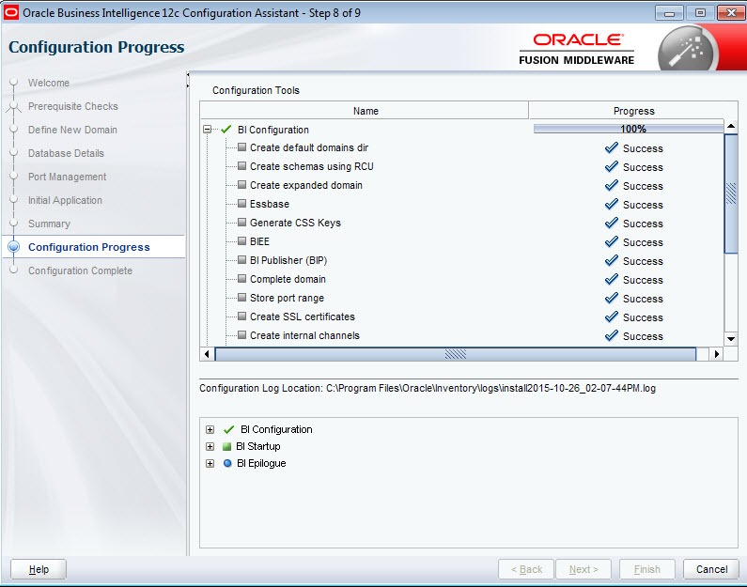Select the Database Details step

(x=66, y=153)
